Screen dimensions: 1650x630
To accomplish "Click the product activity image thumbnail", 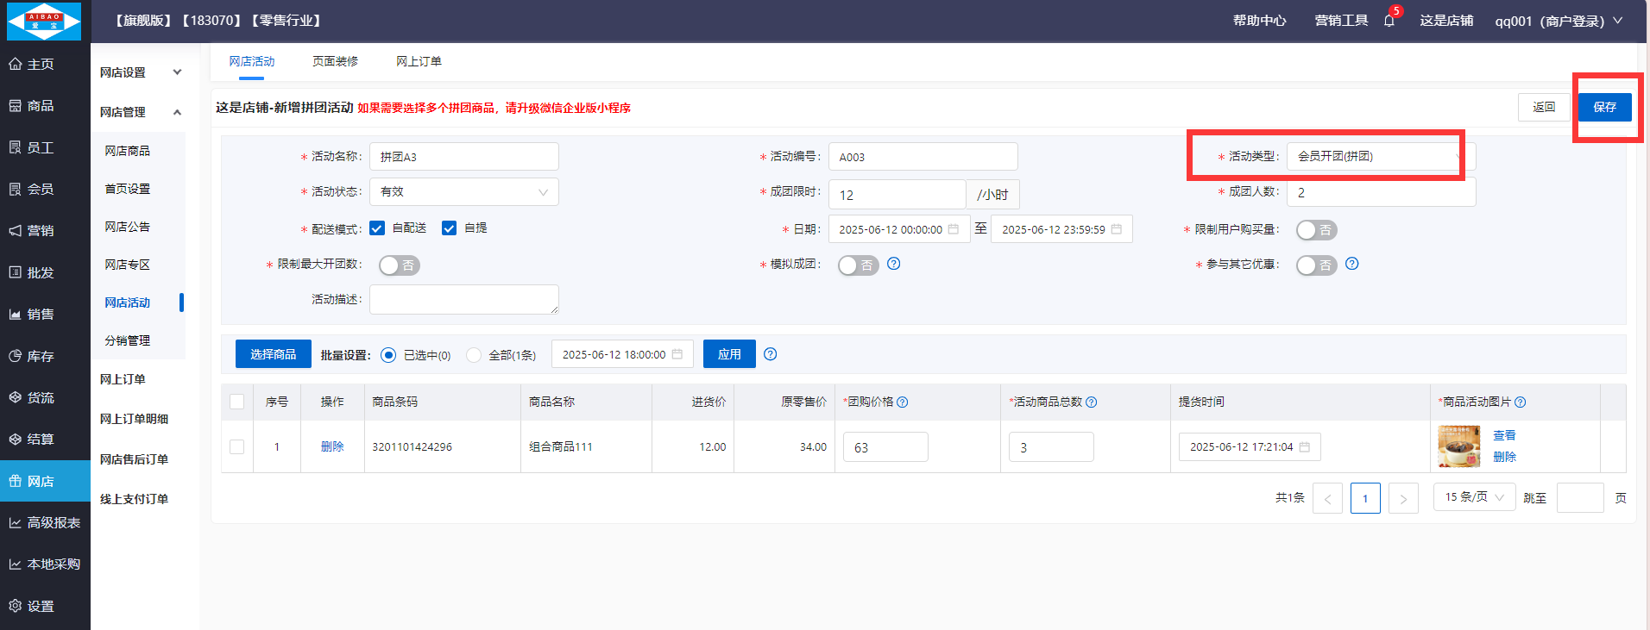I will point(1458,446).
